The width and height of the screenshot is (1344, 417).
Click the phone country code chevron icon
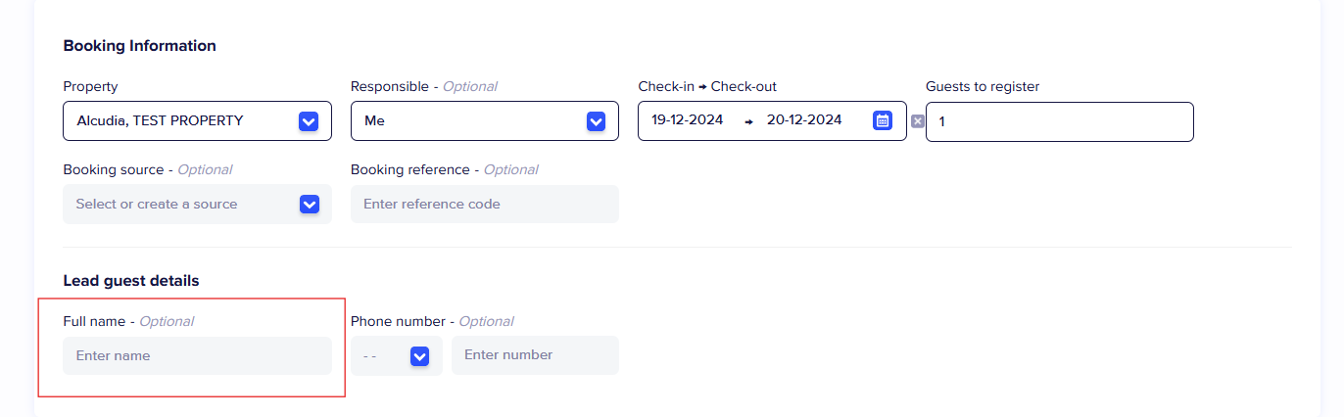419,356
